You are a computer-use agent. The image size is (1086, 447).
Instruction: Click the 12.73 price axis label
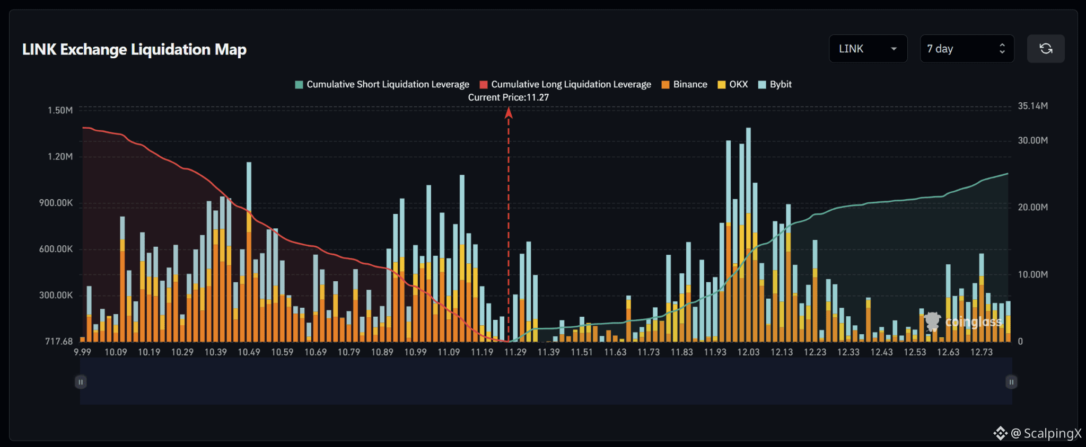(x=982, y=352)
